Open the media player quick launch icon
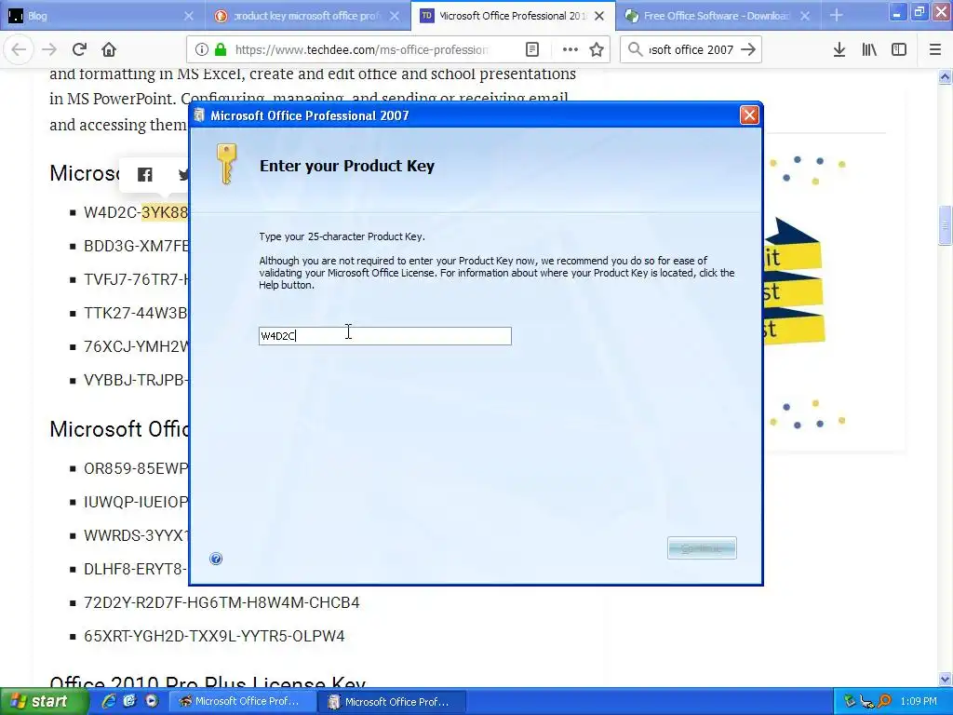The width and height of the screenshot is (953, 715). 152,701
